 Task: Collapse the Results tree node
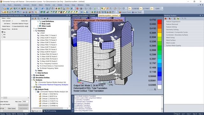pos(32,87)
